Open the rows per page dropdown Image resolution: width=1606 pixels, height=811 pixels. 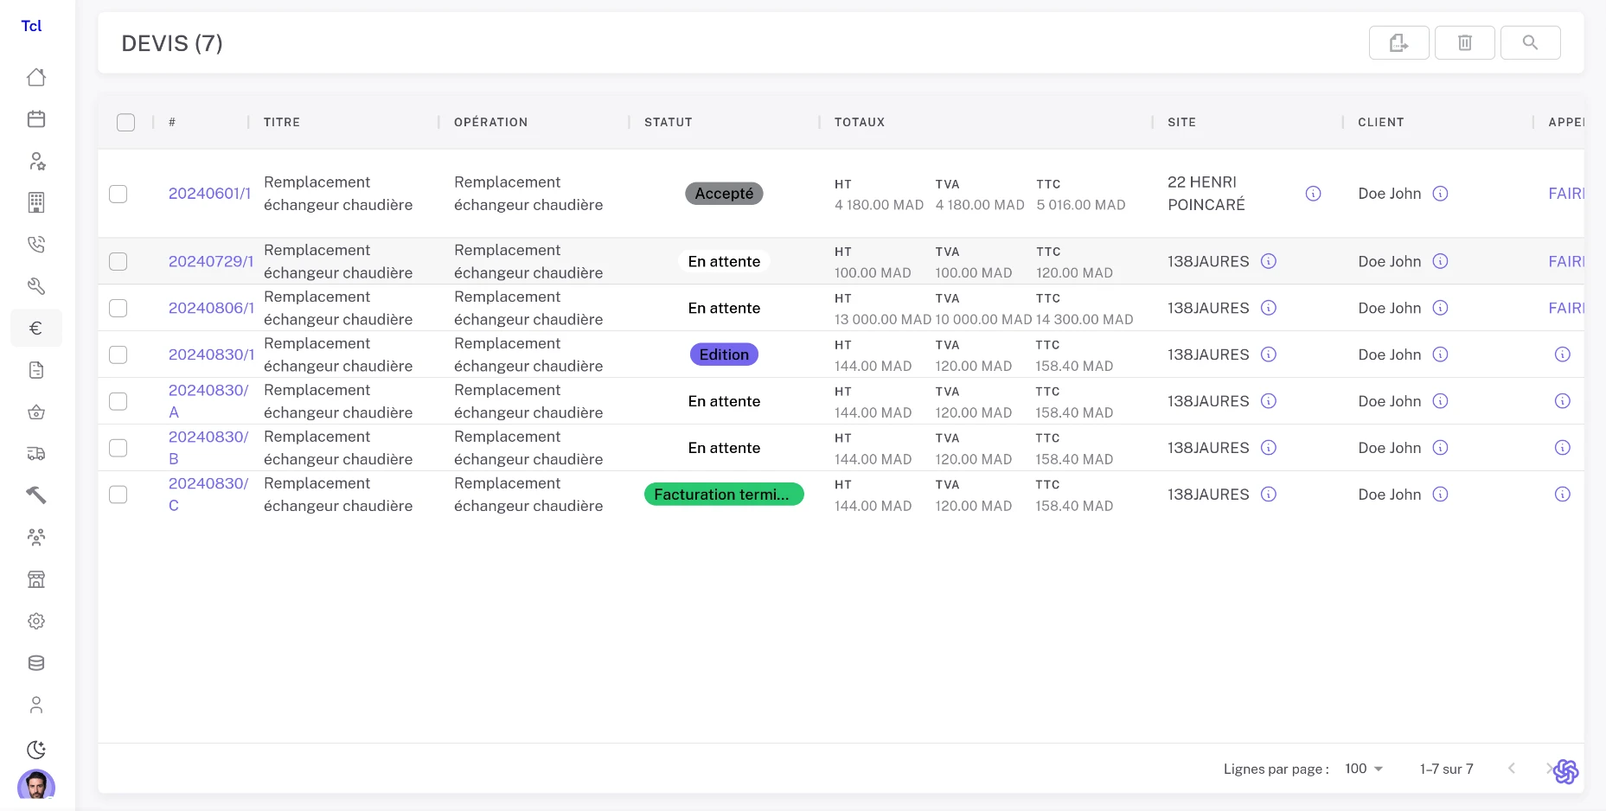[x=1364, y=769]
